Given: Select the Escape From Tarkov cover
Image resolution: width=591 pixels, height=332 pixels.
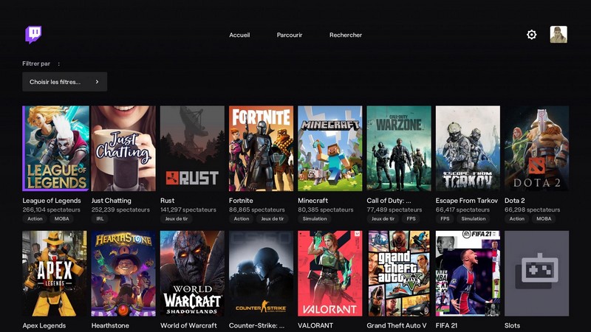Looking at the screenshot, I should tap(468, 148).
